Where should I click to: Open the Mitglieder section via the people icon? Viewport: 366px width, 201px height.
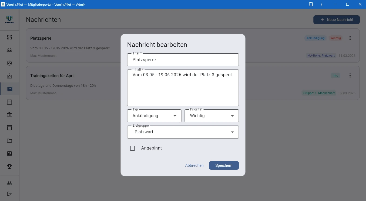9,50
